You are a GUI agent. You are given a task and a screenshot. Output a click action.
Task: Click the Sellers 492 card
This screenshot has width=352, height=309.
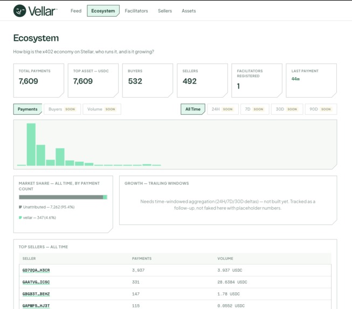point(202,80)
